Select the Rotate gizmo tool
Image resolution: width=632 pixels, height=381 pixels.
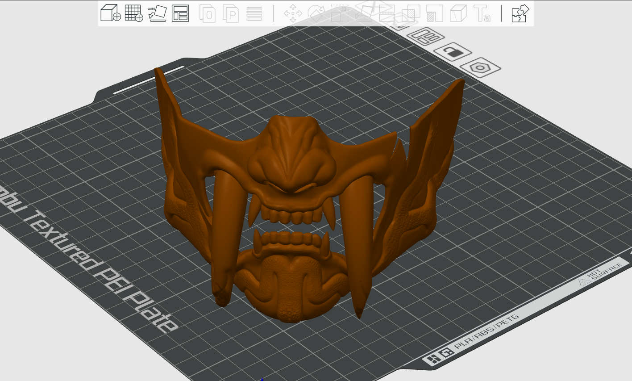pyautogui.click(x=316, y=13)
